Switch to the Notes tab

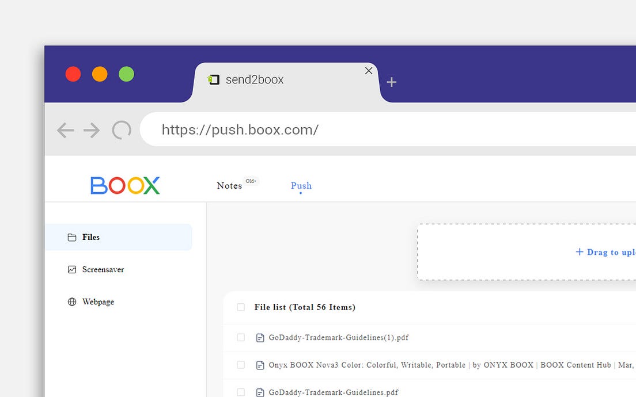(x=229, y=185)
